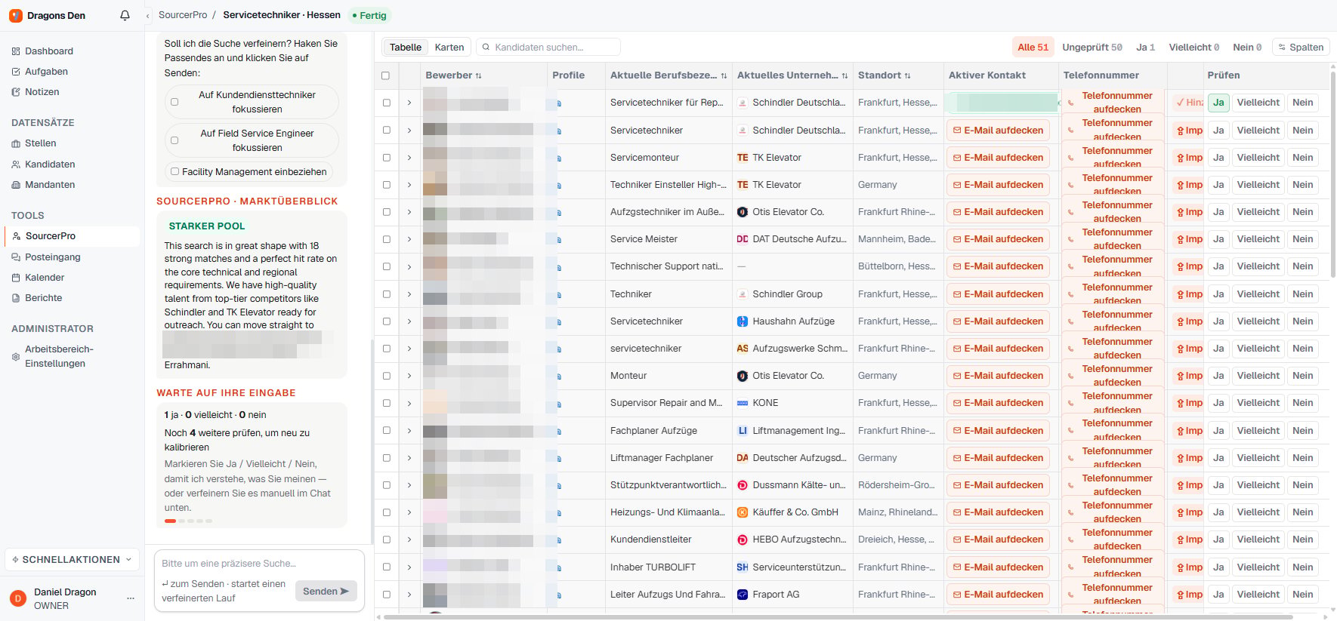Select the checkbox for the Servicemonteur row
Screen dimensions: 1337x621
(386, 158)
